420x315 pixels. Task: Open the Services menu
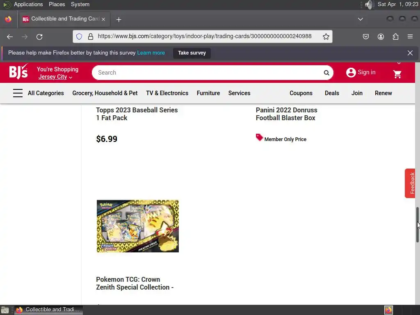pos(239,93)
